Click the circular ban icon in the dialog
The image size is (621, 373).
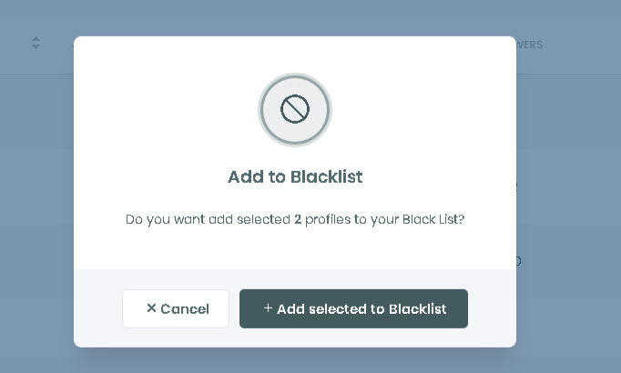click(295, 110)
